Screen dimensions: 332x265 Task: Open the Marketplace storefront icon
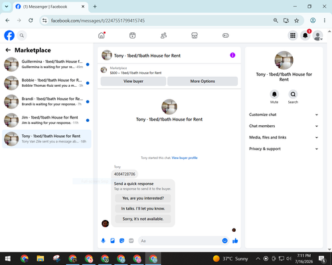195,35
